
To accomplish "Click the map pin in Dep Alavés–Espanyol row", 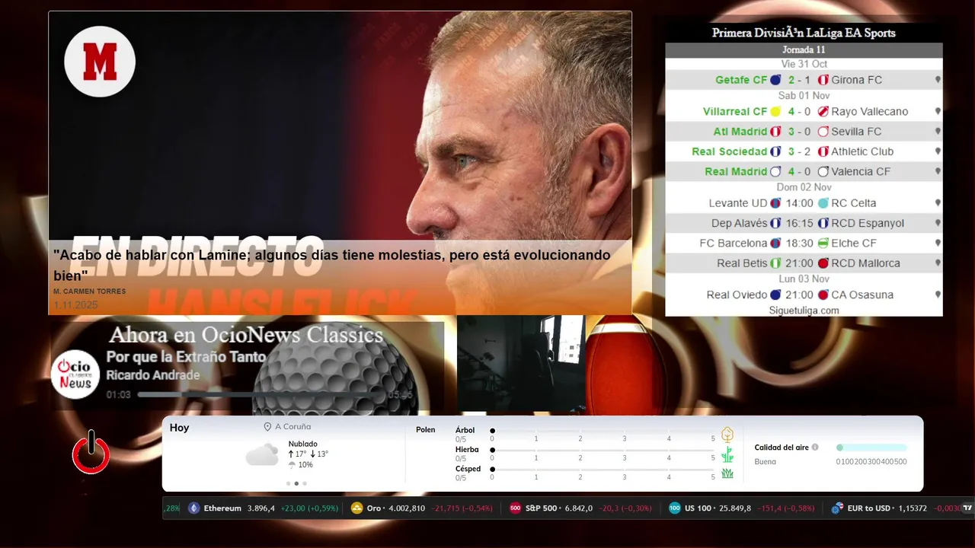I will (938, 223).
